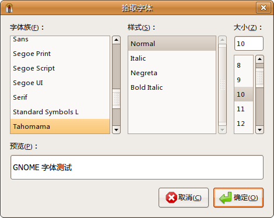Click the green confirm arrow icon
The height and width of the screenshot is (218, 274).
click(x=226, y=198)
